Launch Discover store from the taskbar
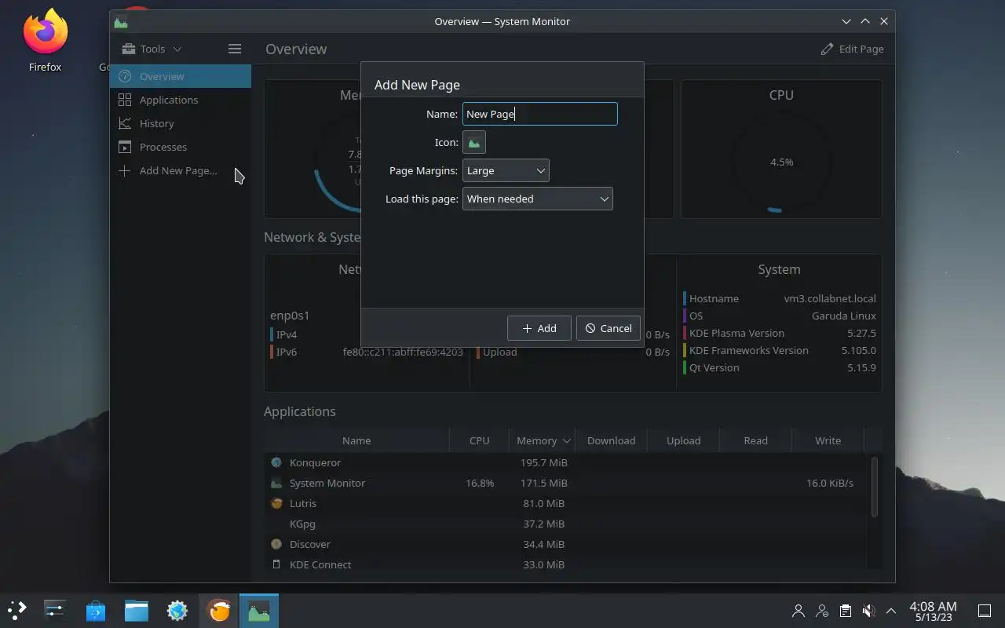The height and width of the screenshot is (628, 1005). click(x=96, y=610)
